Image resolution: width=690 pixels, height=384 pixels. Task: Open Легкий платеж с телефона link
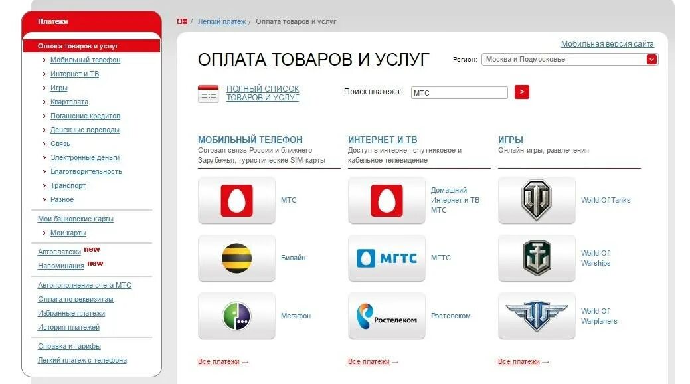82,360
